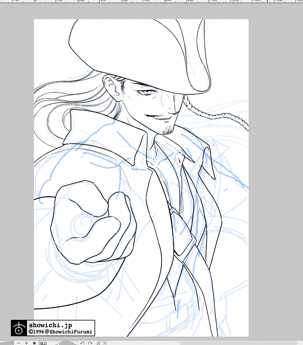Click the horizontal scrollbar thumb
This screenshot has width=303, height=345.
pyautogui.click(x=239, y=343)
